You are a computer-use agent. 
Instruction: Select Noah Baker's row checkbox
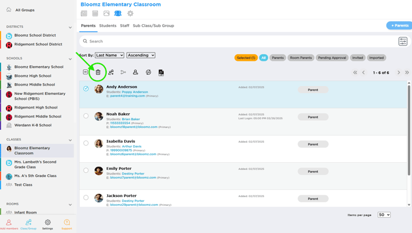pos(86,116)
